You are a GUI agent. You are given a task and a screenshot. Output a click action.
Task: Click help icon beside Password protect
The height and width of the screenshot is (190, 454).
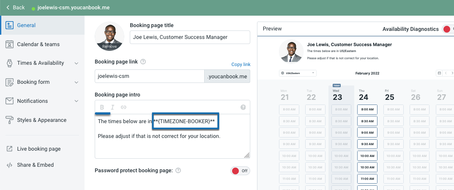pos(178,171)
